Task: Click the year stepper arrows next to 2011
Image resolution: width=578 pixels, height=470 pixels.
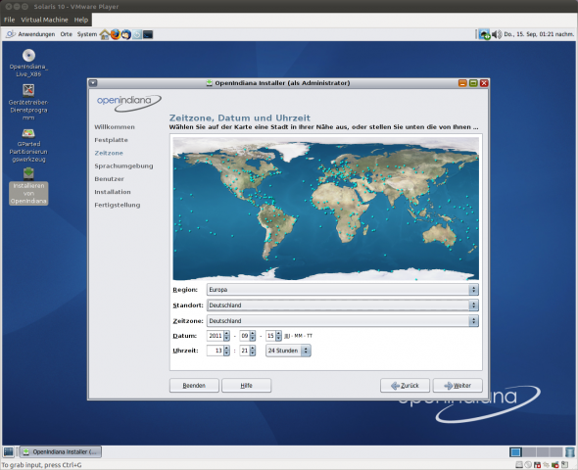Action: (226, 336)
